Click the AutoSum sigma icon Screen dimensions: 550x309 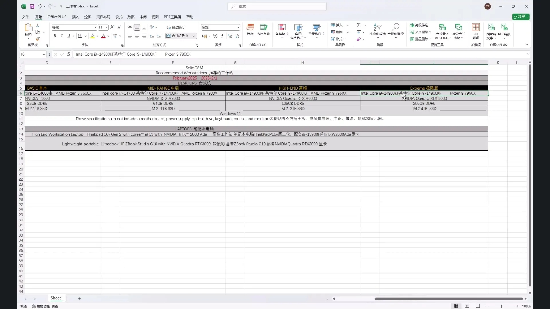click(359, 25)
